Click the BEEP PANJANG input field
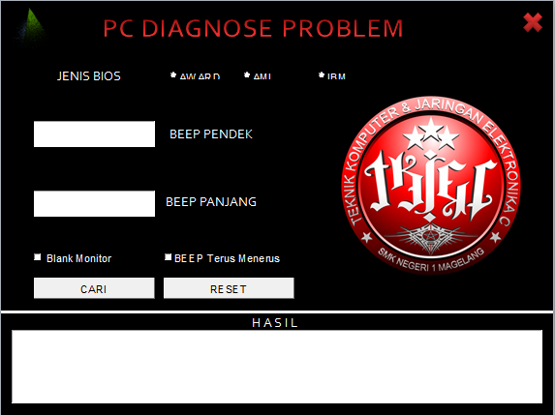Viewport: 555px width, 415px height. click(x=94, y=203)
